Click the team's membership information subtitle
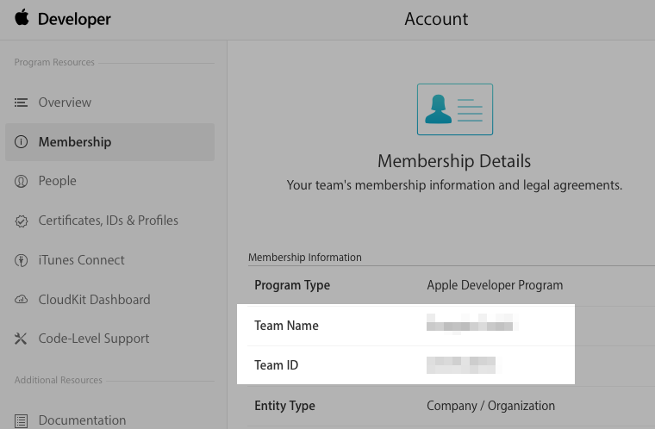Image resolution: width=655 pixels, height=429 pixels. pyautogui.click(x=454, y=185)
